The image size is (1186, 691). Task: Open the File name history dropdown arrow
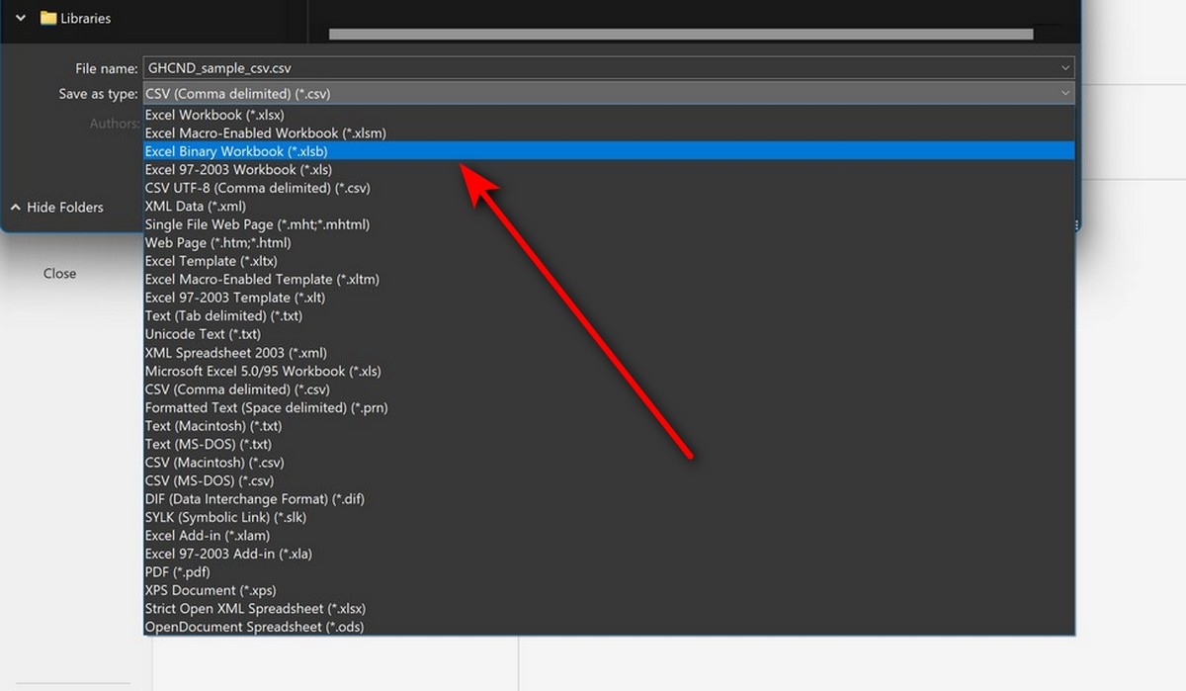(x=1064, y=69)
